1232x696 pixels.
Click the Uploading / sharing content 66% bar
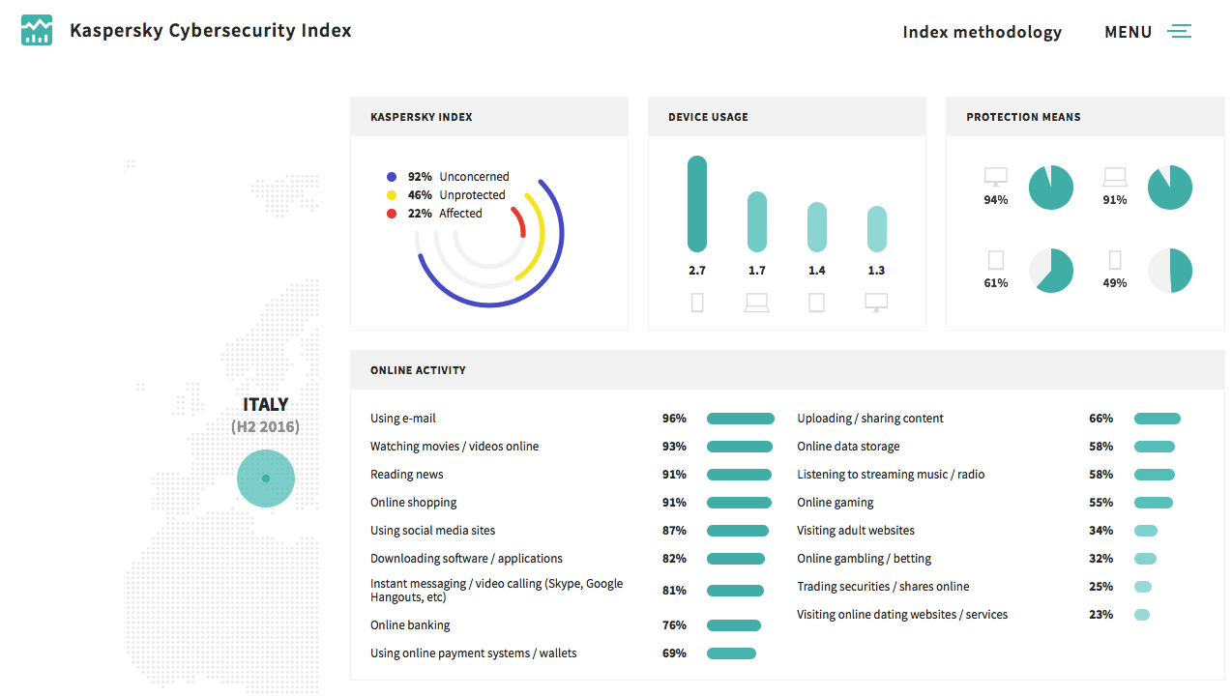pyautogui.click(x=1158, y=419)
